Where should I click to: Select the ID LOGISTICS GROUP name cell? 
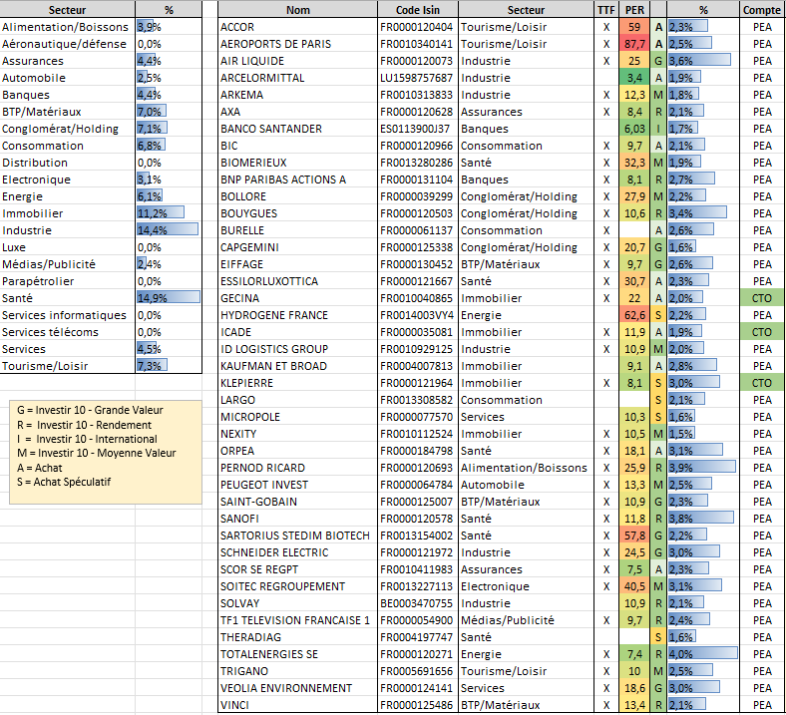point(298,349)
